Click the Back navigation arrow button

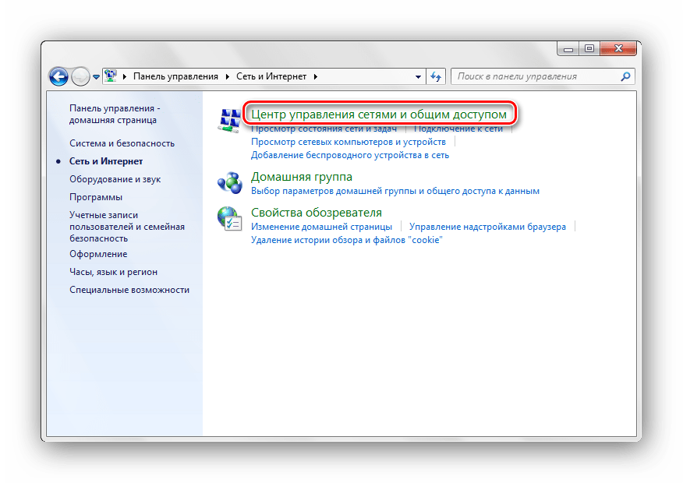click(x=59, y=76)
